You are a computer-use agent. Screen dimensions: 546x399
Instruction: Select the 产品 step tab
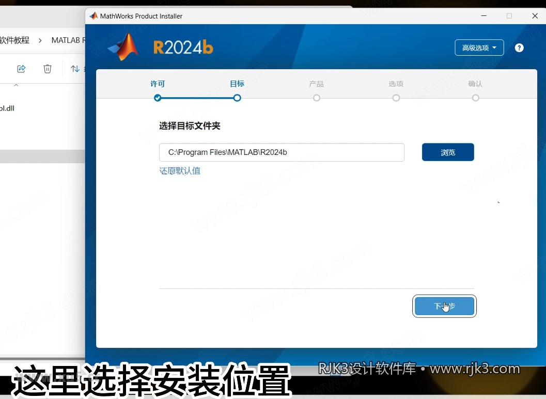coord(317,84)
